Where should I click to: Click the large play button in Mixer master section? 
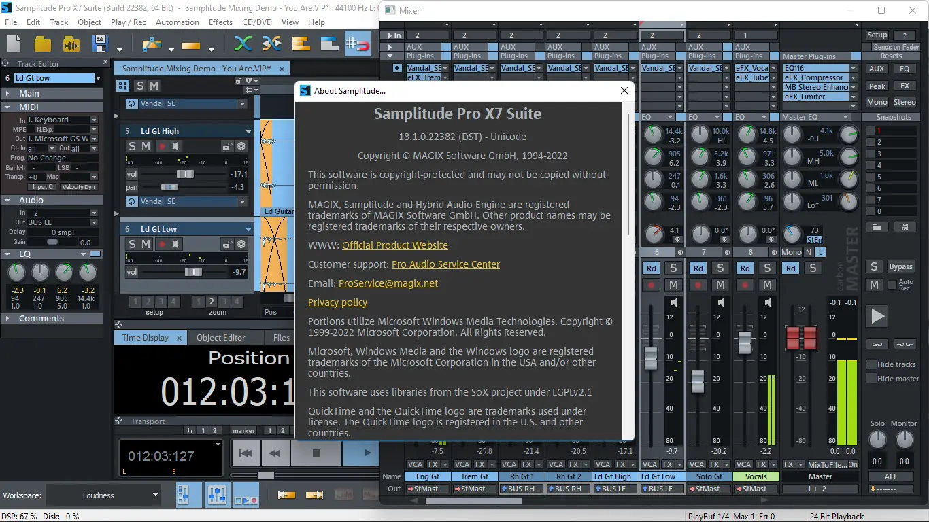[x=877, y=316]
